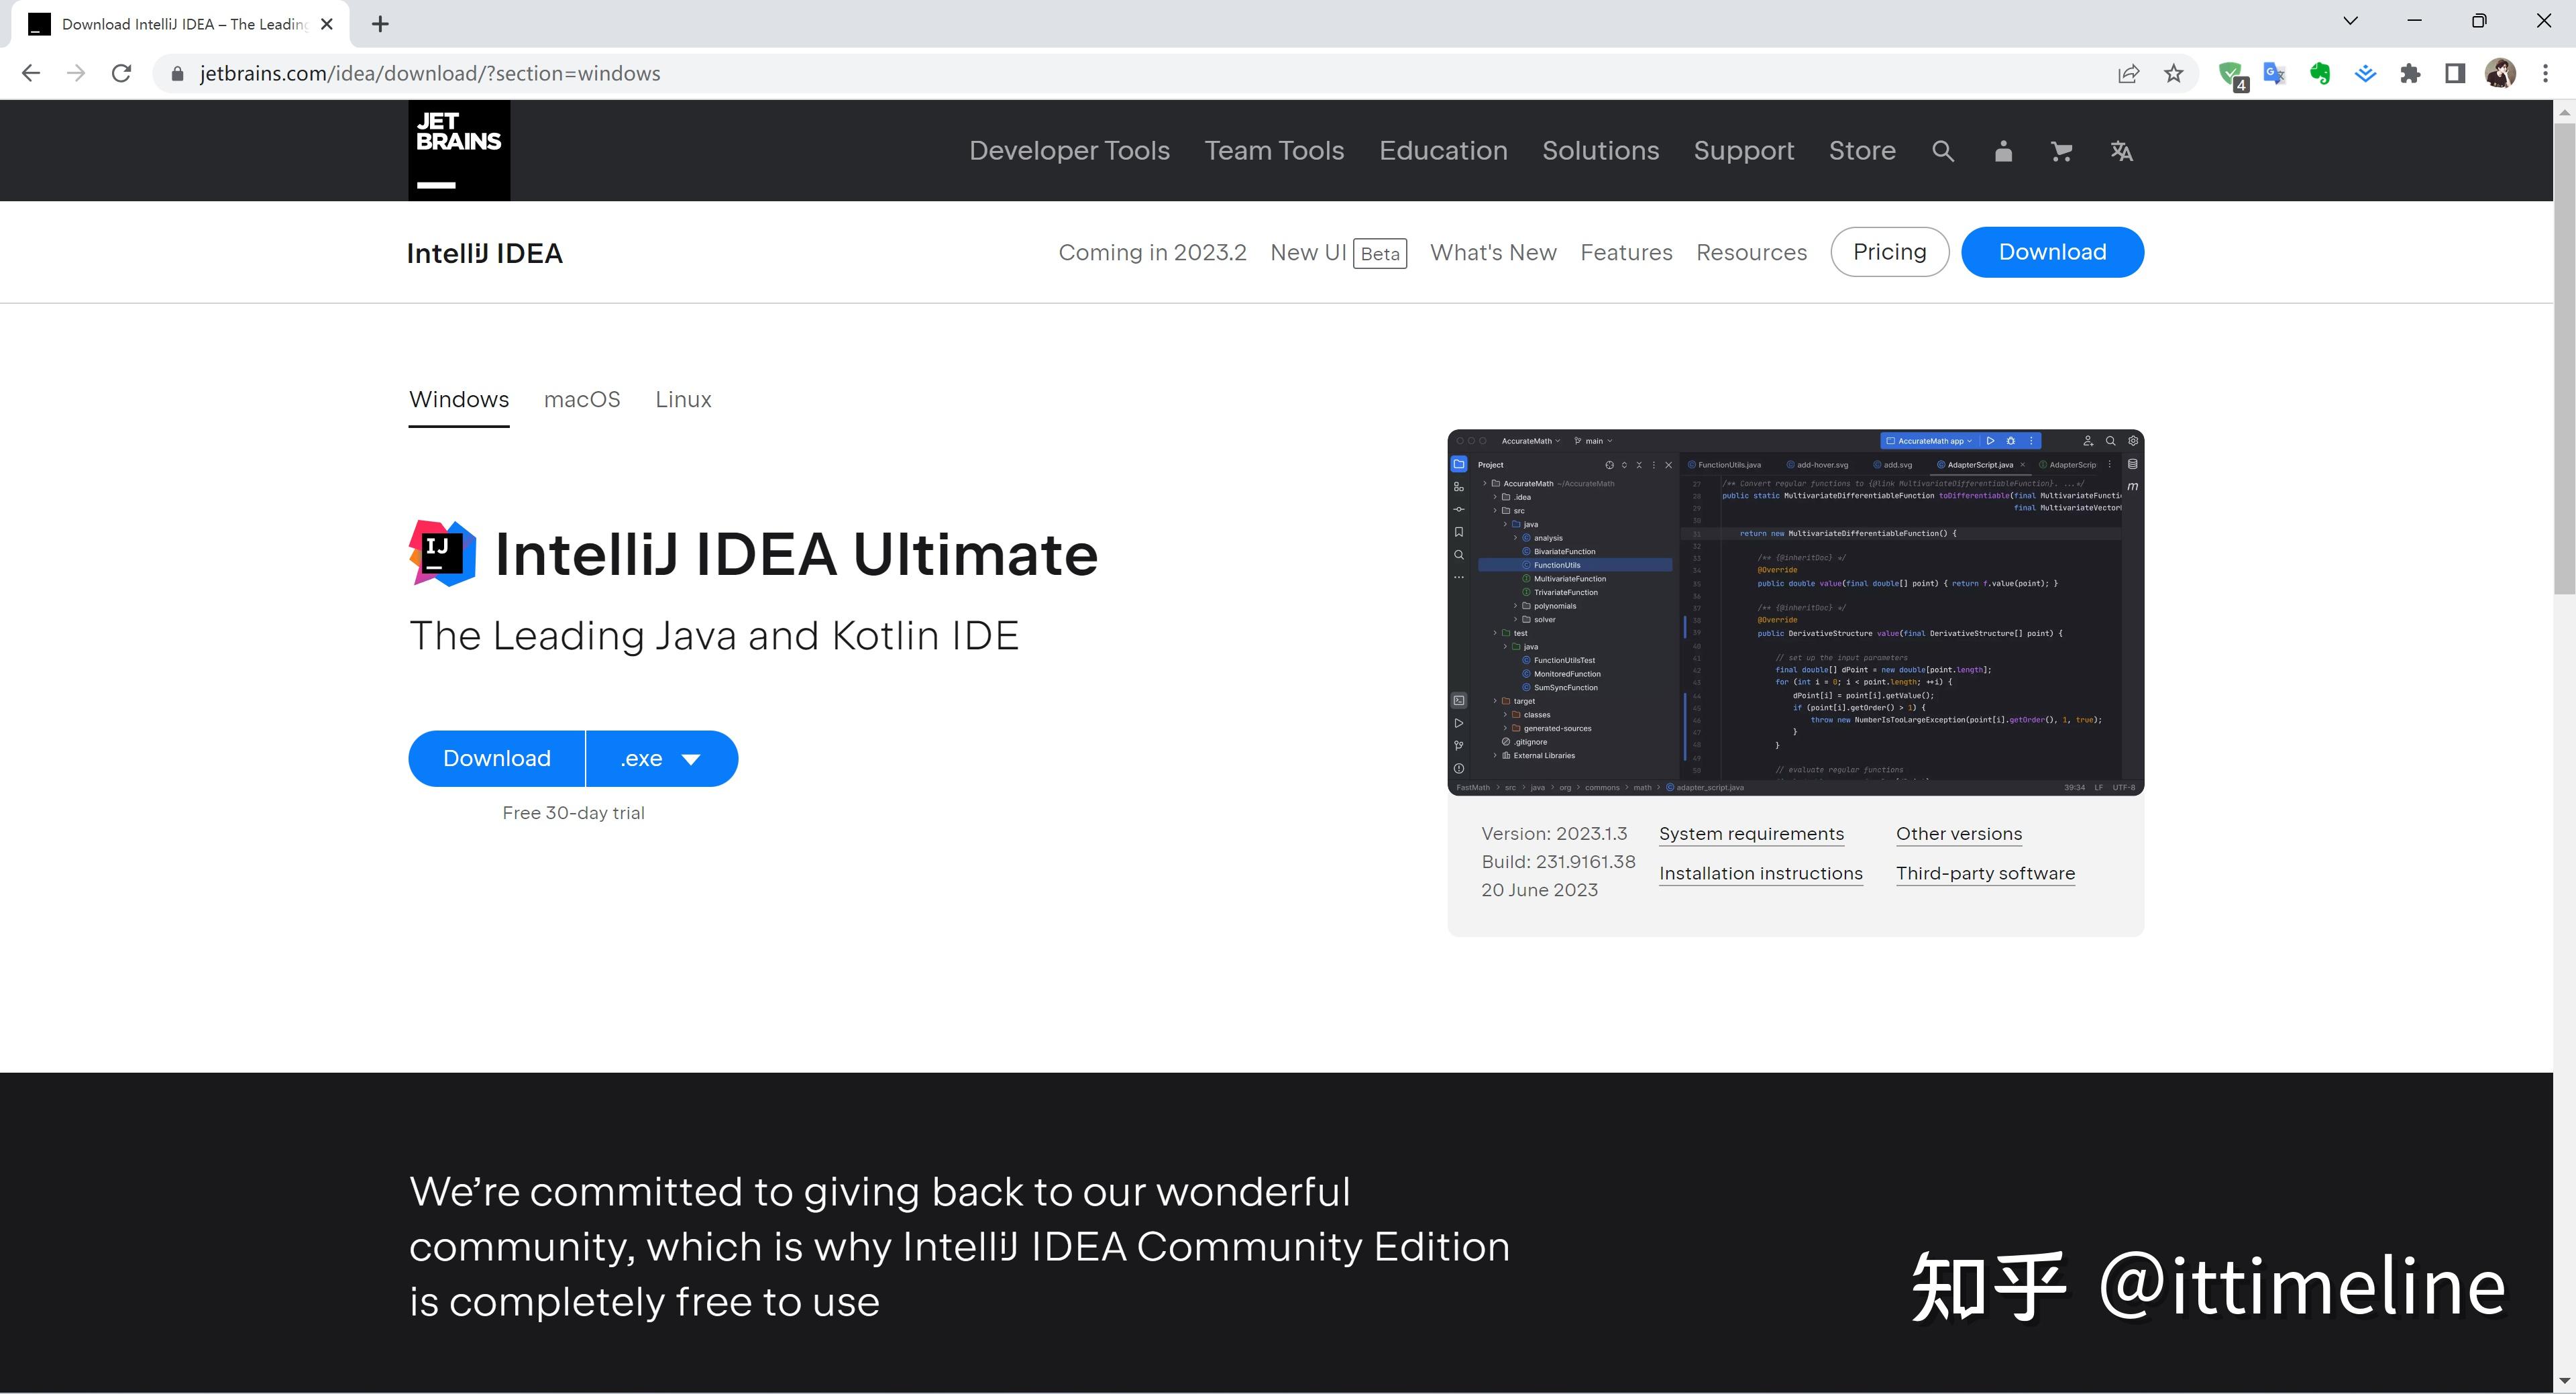Open the Google Translate extension
The image size is (2576, 1394).
tap(2275, 73)
